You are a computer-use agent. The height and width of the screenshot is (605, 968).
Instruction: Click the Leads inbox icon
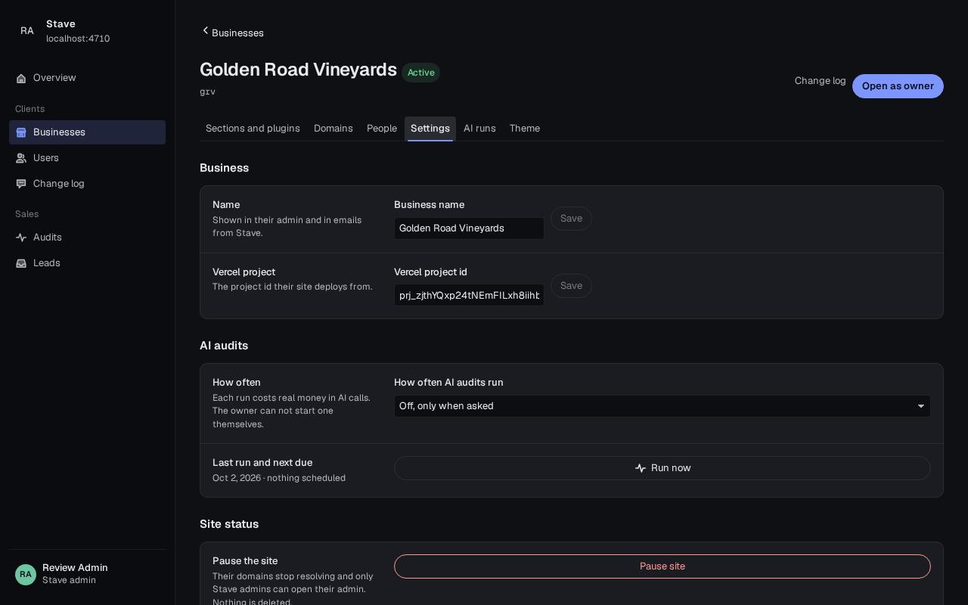(x=21, y=263)
